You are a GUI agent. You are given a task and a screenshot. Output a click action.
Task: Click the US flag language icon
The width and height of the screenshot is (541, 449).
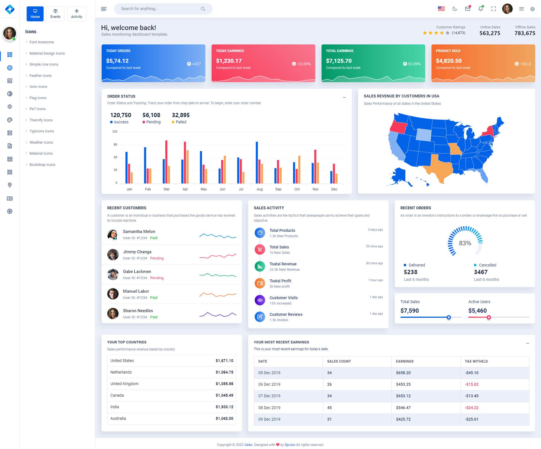click(441, 9)
